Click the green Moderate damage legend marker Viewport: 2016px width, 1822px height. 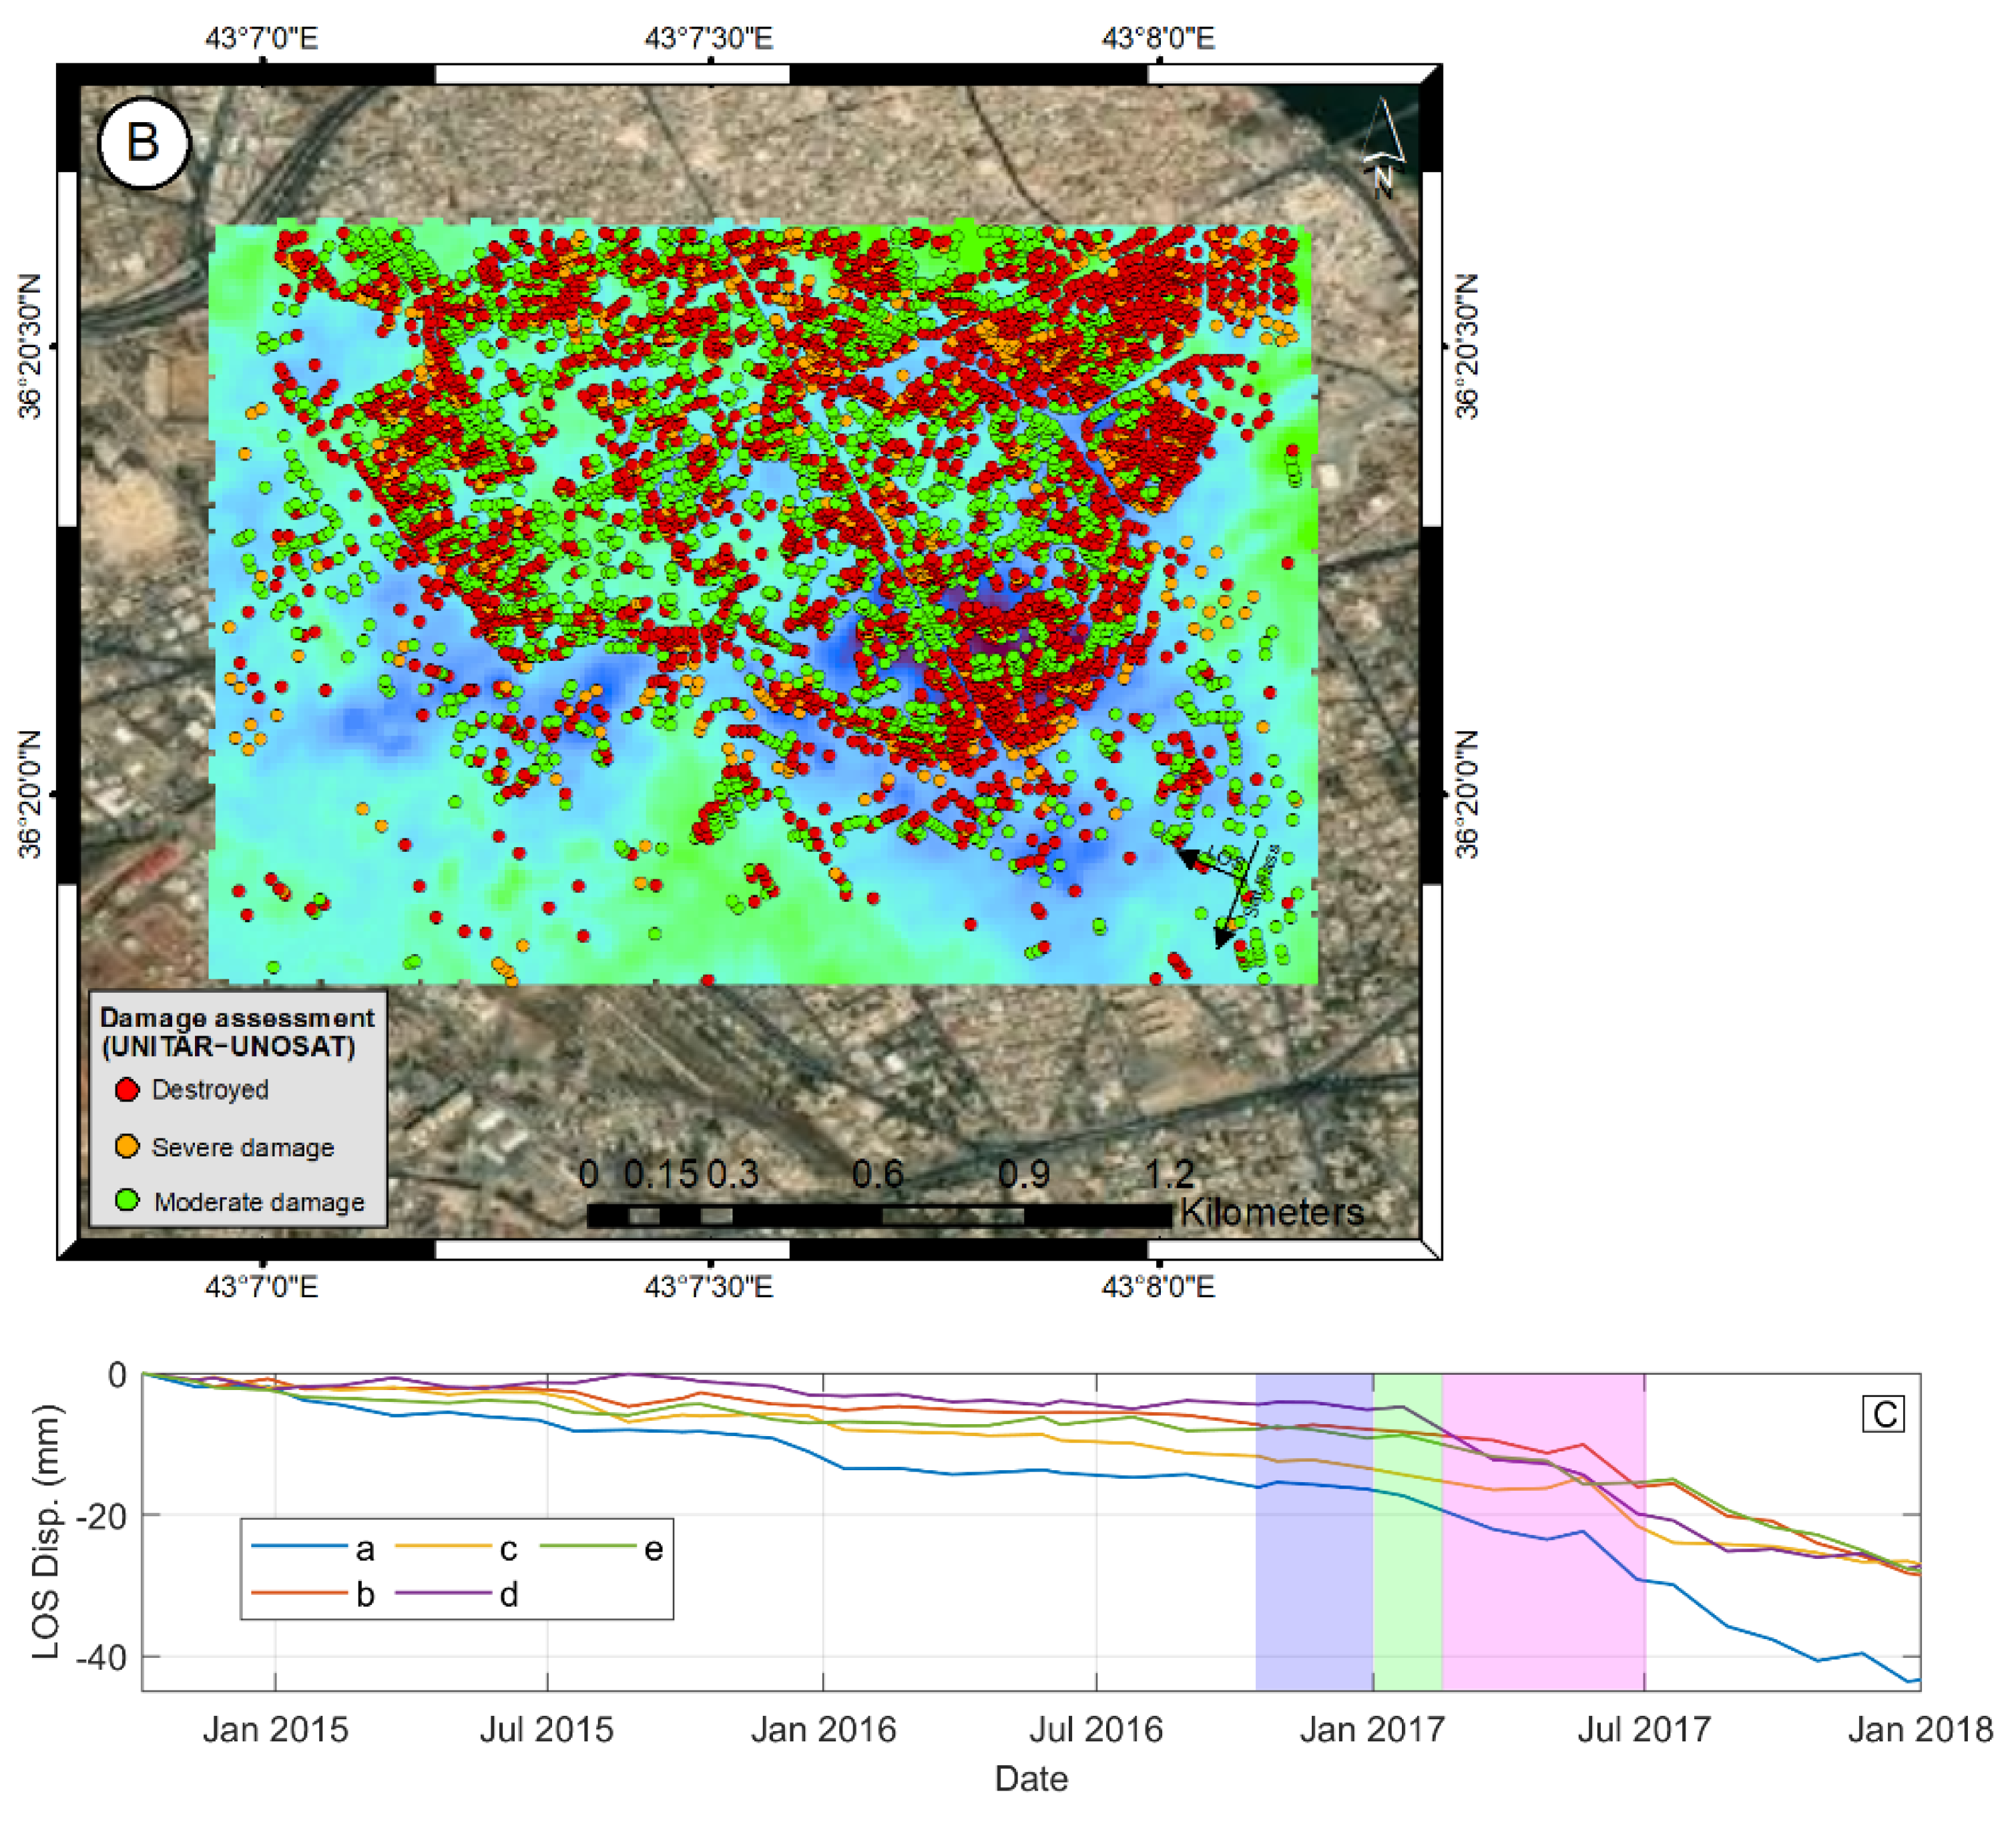tap(127, 1200)
